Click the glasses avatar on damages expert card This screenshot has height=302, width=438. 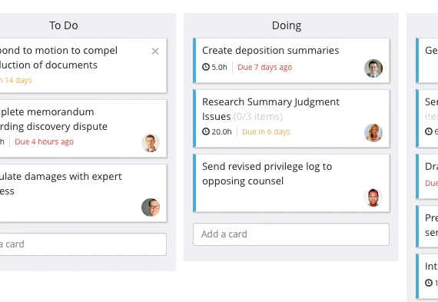click(x=151, y=207)
